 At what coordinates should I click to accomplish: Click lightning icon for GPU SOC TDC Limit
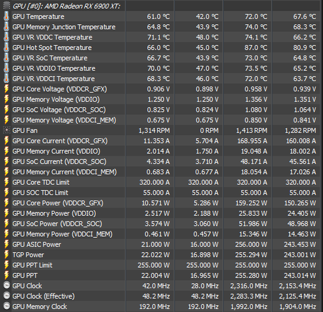click(x=6, y=192)
